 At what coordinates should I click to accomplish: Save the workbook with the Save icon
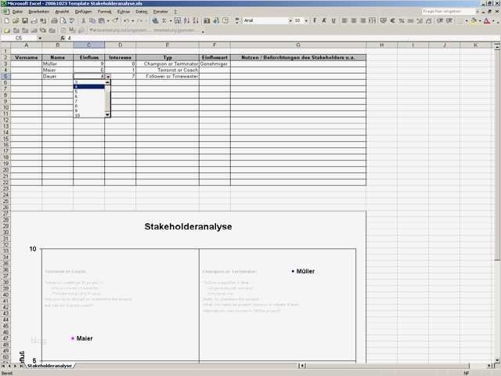[24, 21]
